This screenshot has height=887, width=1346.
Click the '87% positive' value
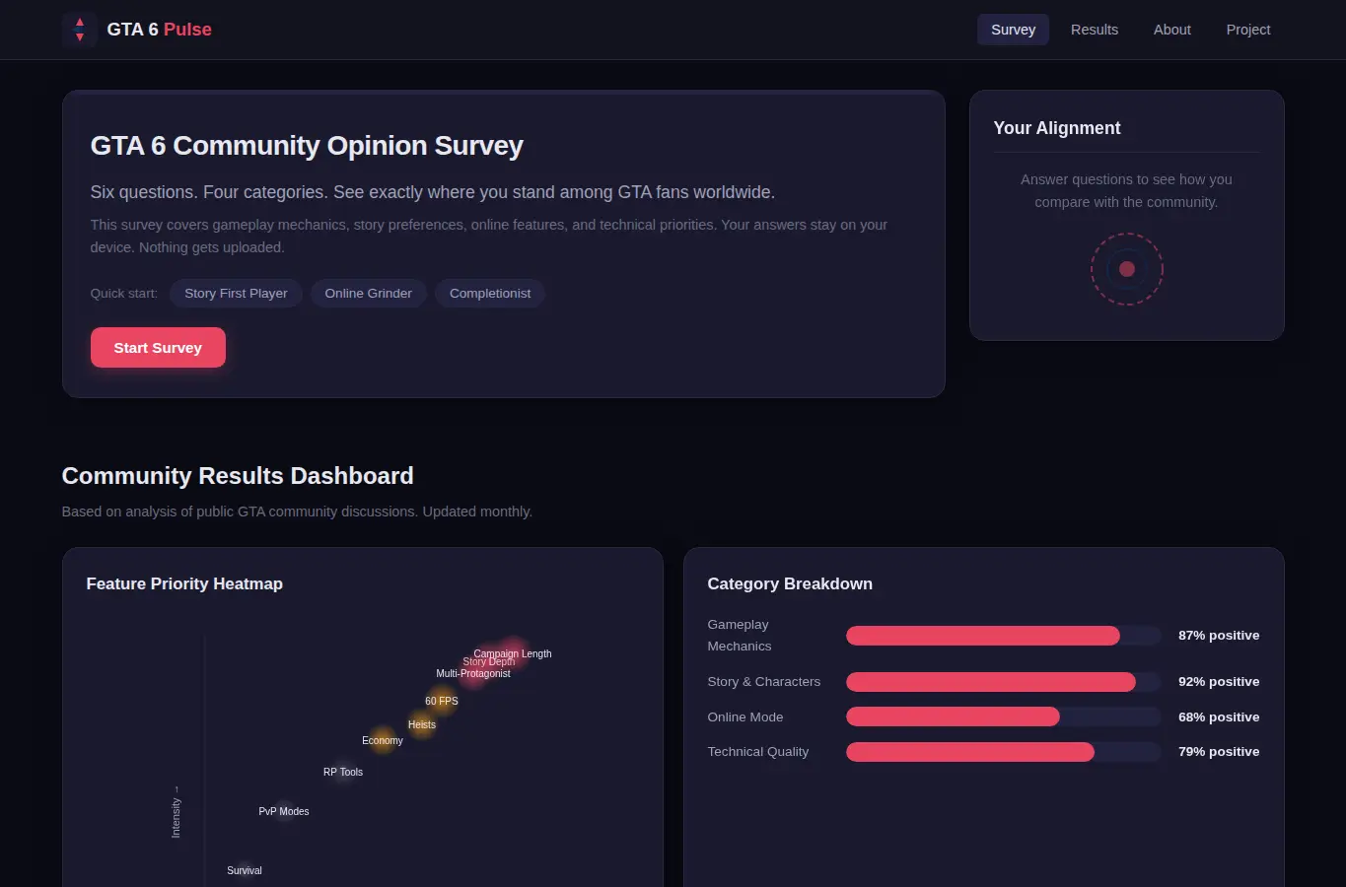[x=1219, y=636]
